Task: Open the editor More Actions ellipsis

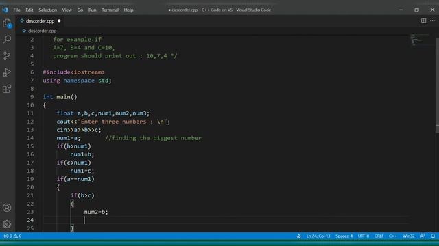Action: pyautogui.click(x=433, y=20)
